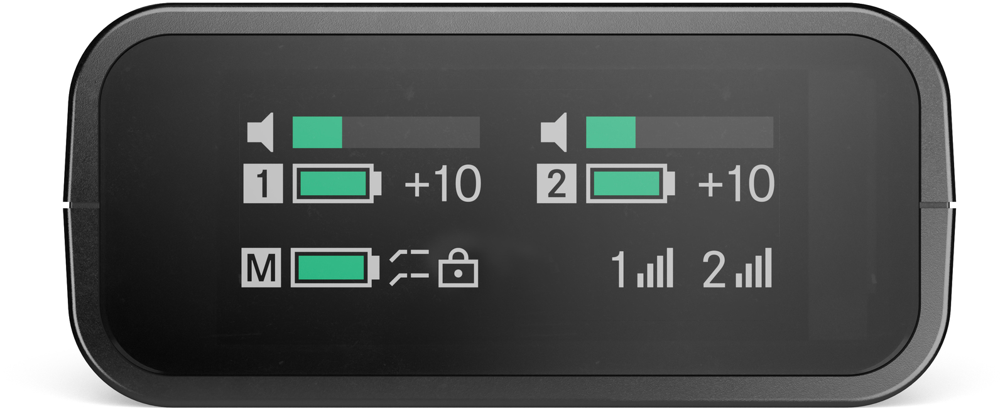Screen dimensions: 1005x409
Task: Click green filled portion of right level meter
Action: [611, 132]
